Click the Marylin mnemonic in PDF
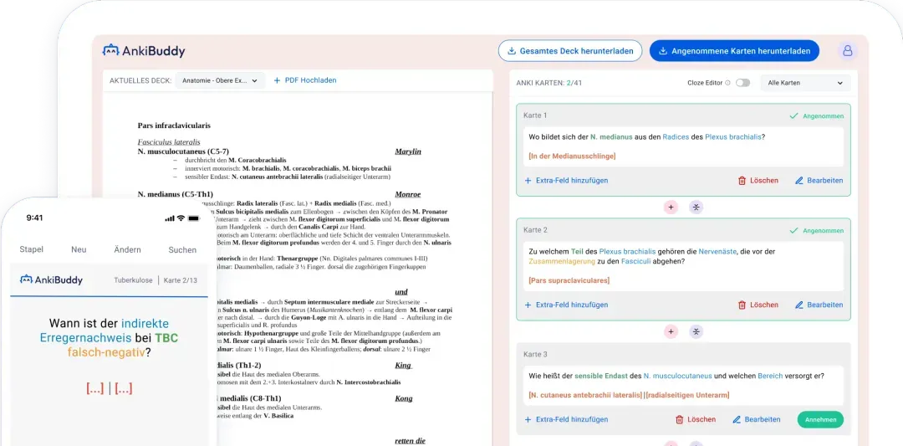 click(408, 151)
